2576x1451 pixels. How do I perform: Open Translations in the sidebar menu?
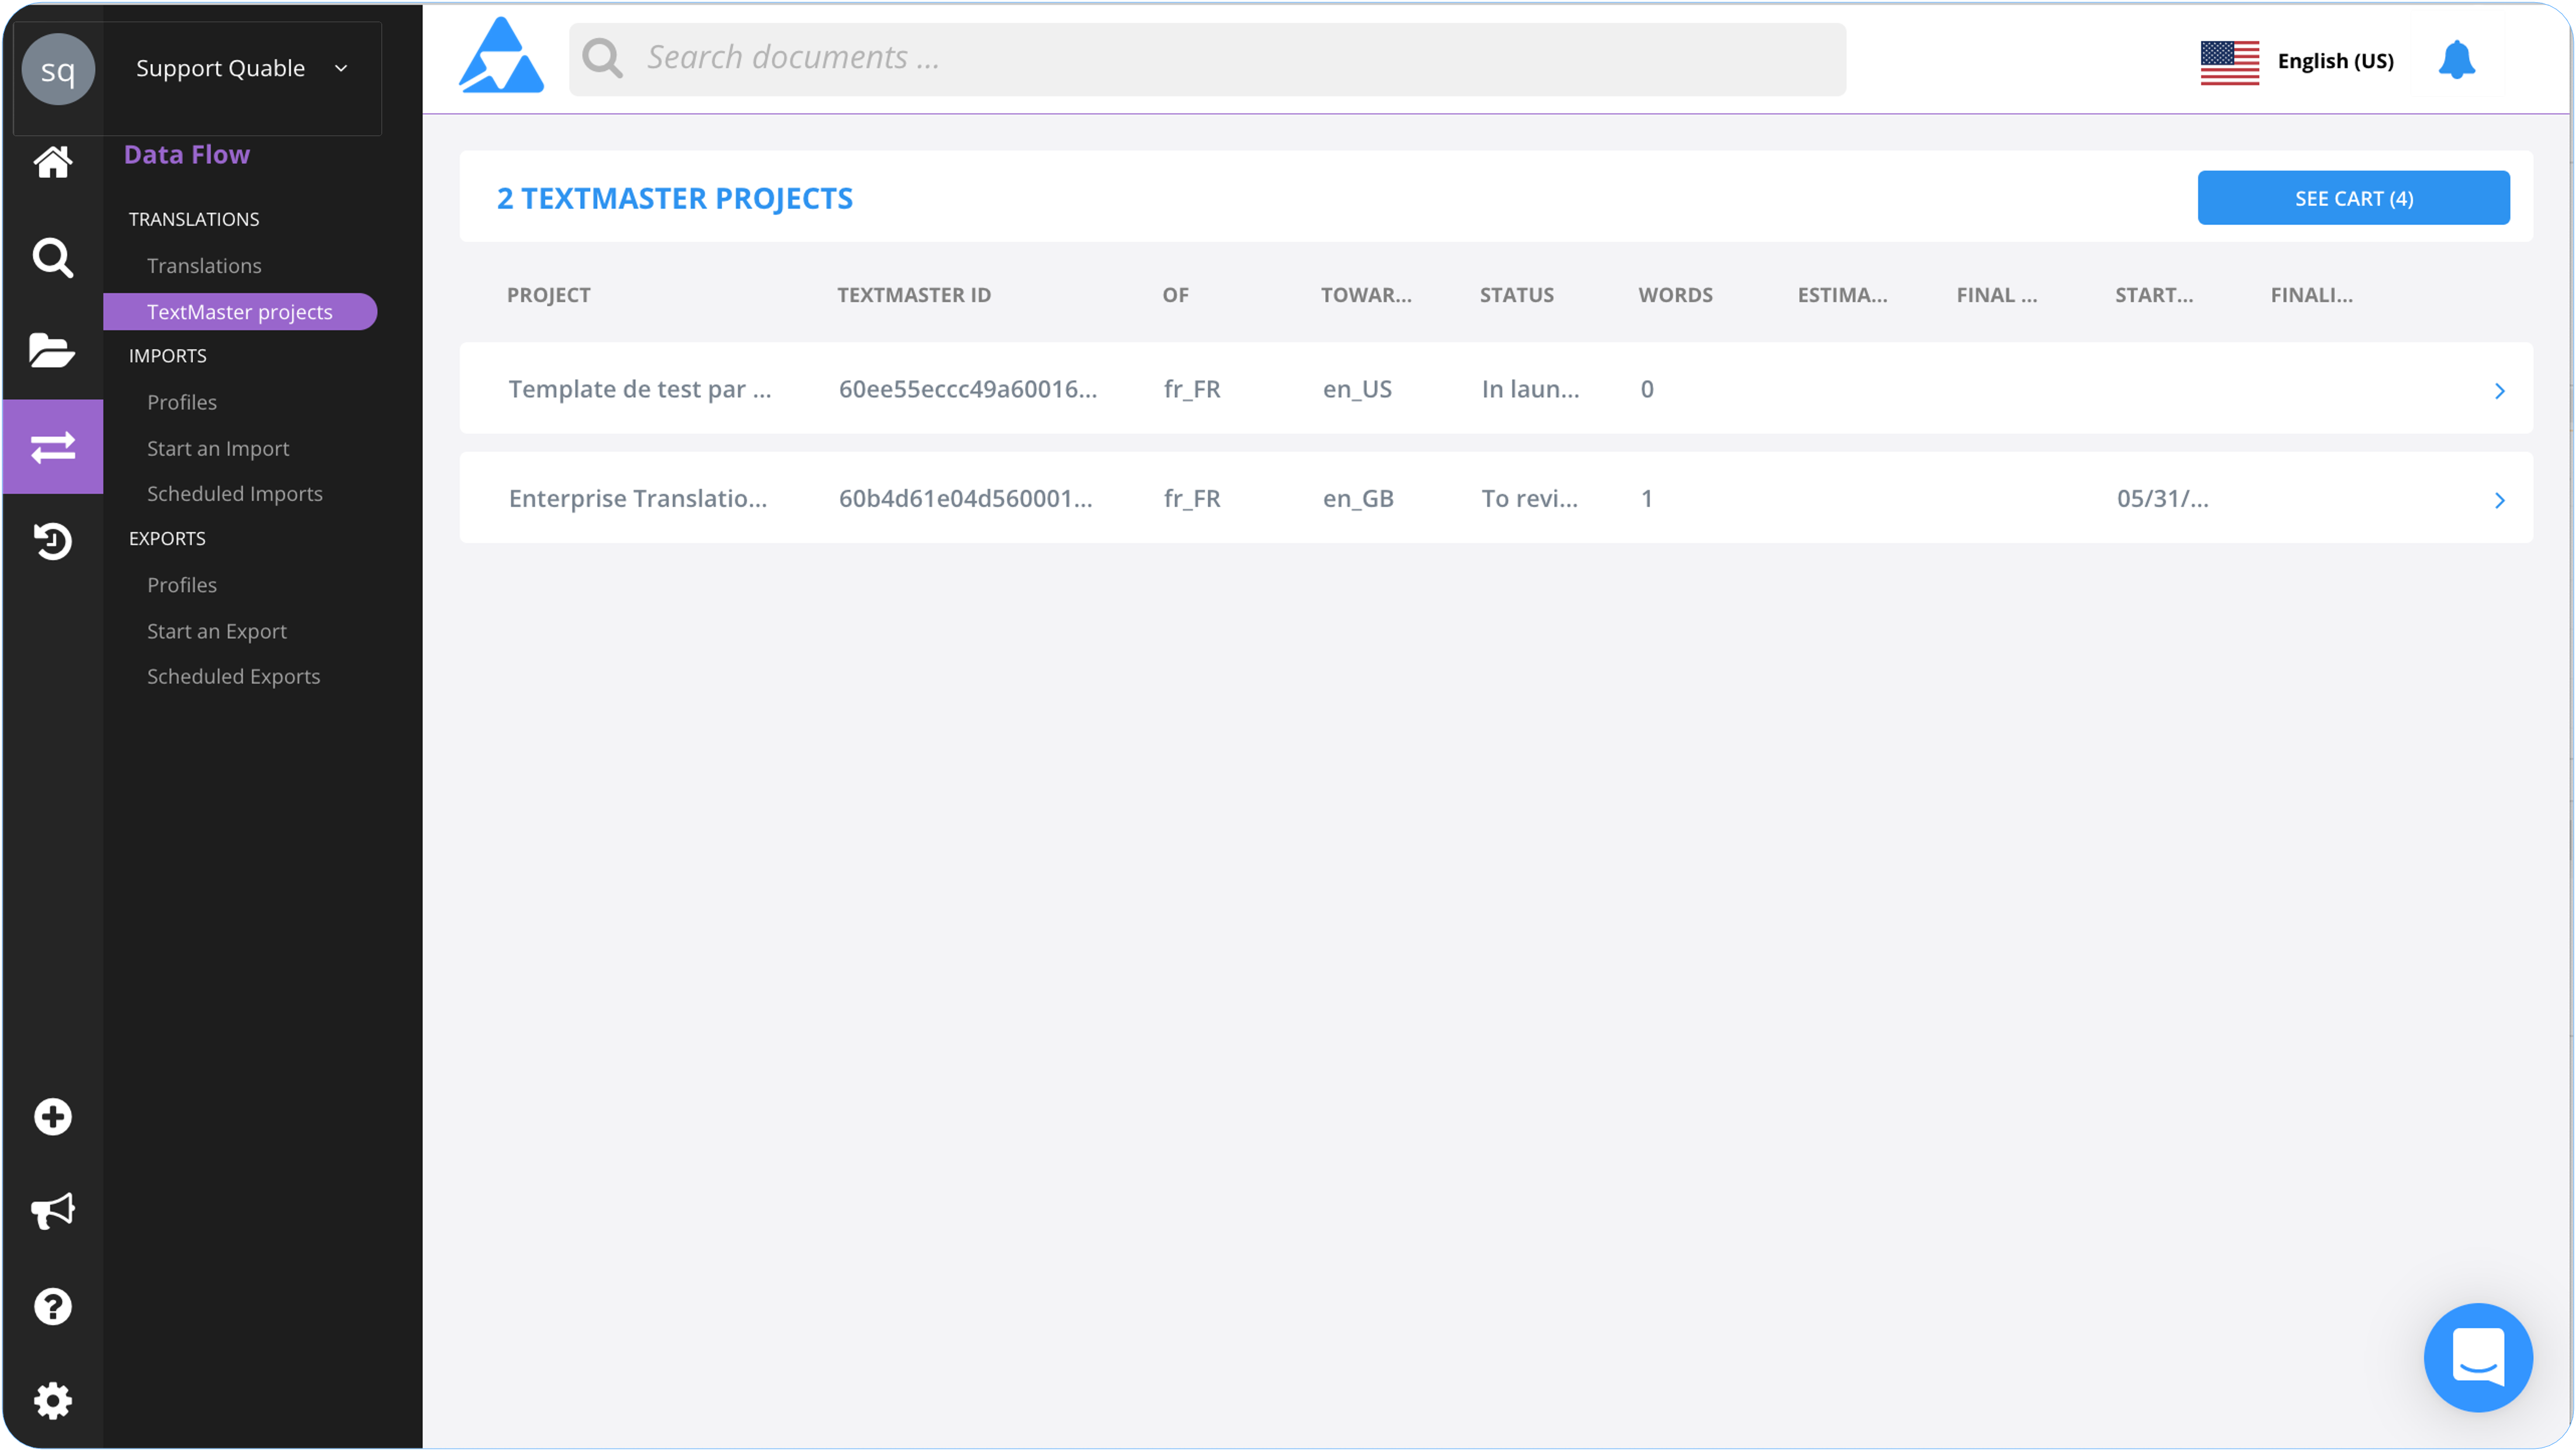point(204,266)
